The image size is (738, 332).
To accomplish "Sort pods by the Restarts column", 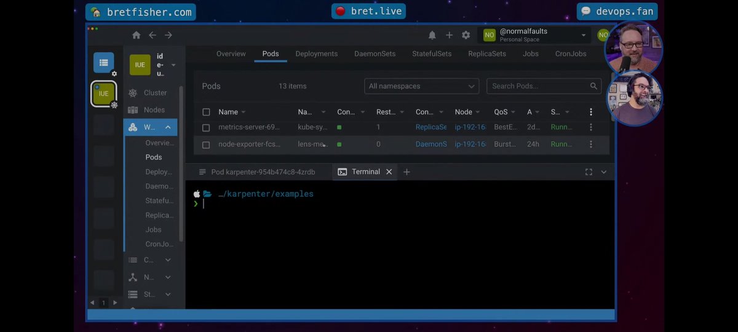I will click(390, 112).
